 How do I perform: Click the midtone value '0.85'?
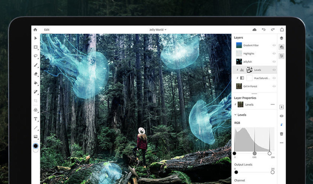(x=254, y=157)
